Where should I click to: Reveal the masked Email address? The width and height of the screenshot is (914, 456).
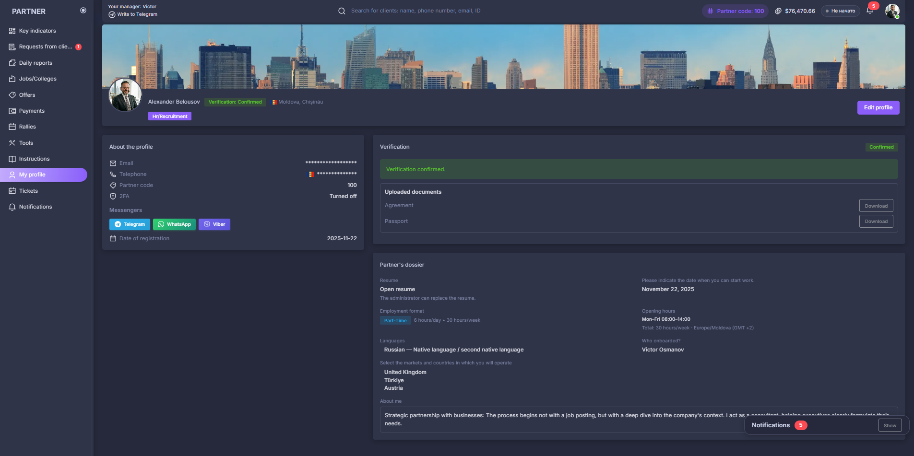[331, 163]
